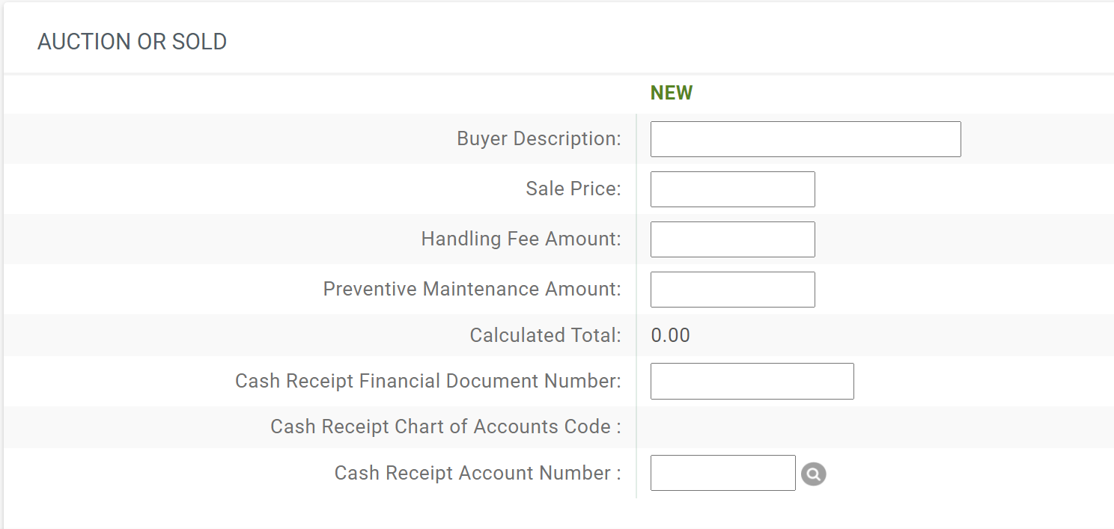Click the Cash Receipt Financial Document Number box
This screenshot has width=1114, height=529.
[752, 381]
